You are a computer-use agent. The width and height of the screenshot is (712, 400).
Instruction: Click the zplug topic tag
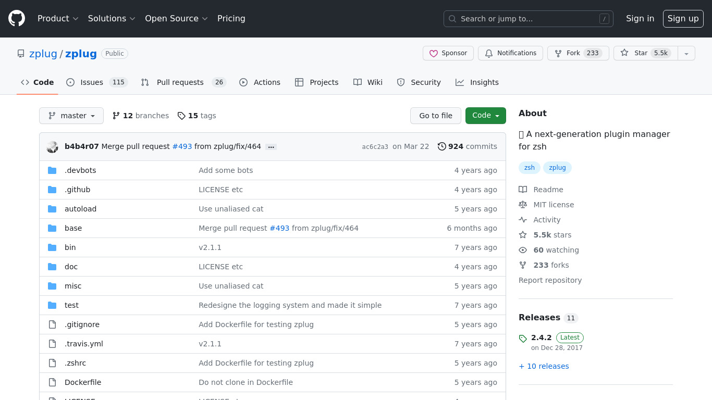point(557,168)
